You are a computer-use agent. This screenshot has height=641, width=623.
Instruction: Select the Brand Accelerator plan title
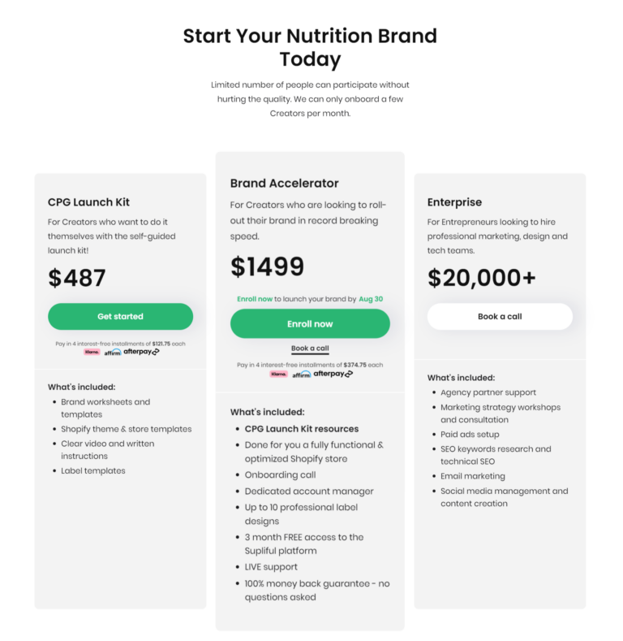(x=284, y=184)
